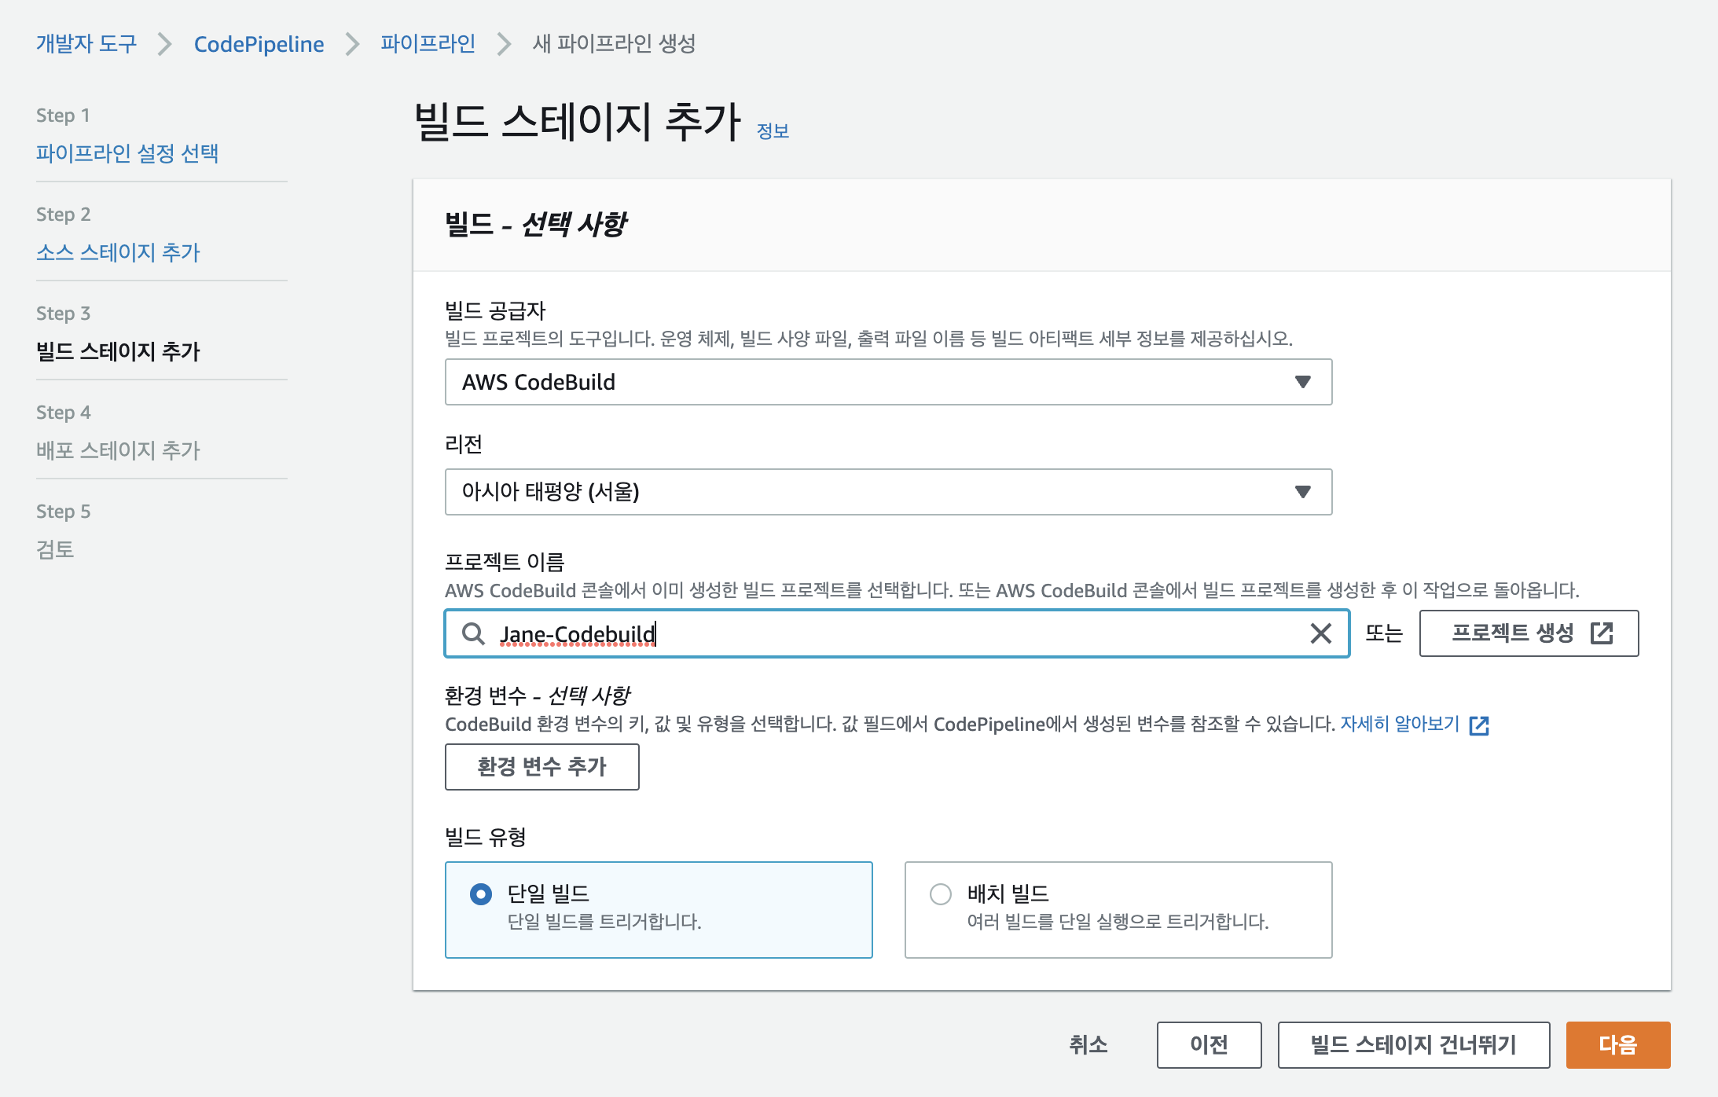Click the 이전 button
Viewport: 1718px width, 1097px height.
[1209, 1045]
